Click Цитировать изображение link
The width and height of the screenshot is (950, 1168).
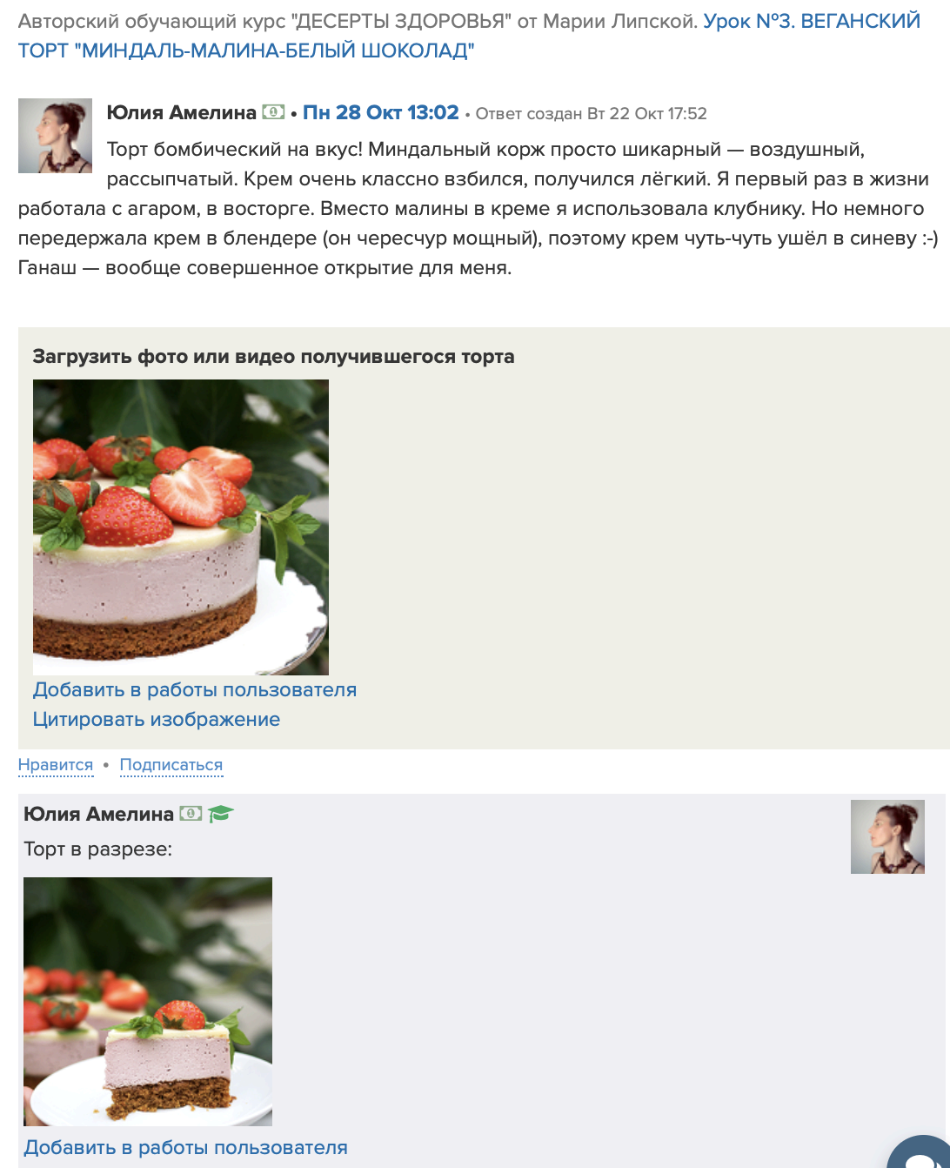point(157,719)
